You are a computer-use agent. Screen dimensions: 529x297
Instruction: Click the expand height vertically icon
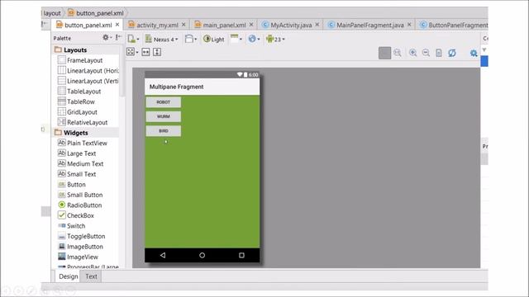157,52
